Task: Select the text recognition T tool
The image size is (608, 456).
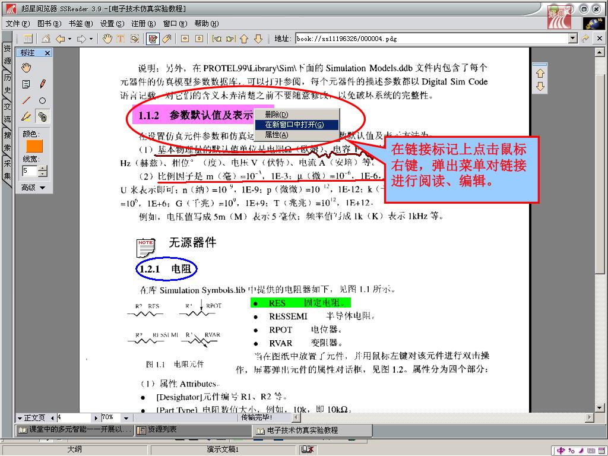Action: point(121,39)
